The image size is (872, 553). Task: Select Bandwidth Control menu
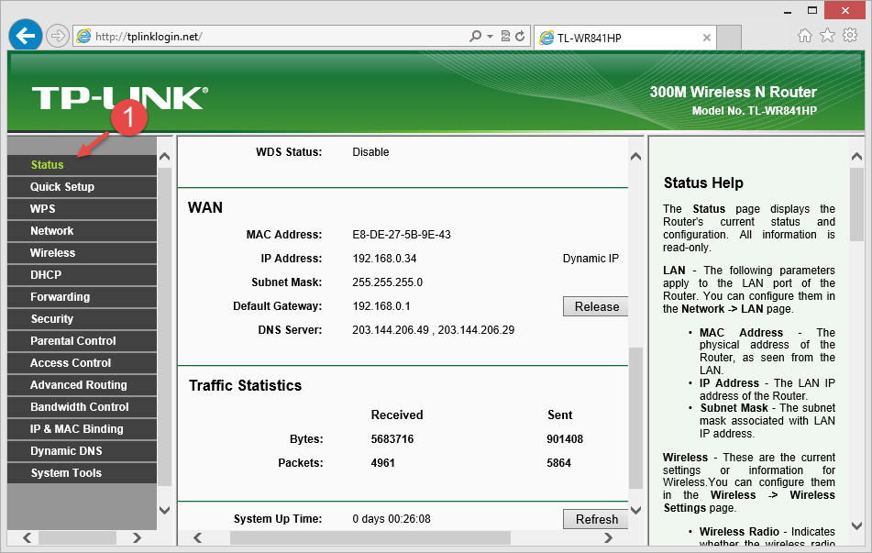click(80, 407)
